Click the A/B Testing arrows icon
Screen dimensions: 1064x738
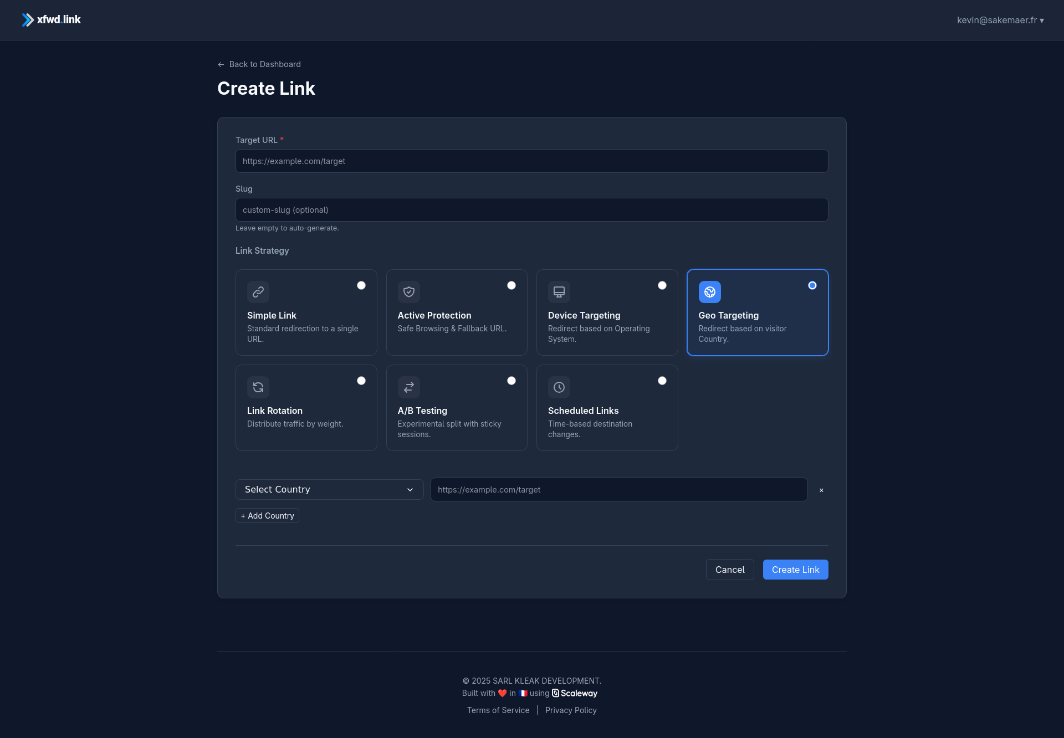pyautogui.click(x=409, y=387)
